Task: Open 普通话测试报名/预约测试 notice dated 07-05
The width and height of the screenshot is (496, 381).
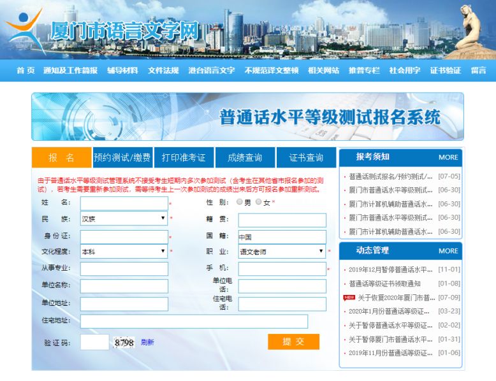Action: tap(390, 176)
